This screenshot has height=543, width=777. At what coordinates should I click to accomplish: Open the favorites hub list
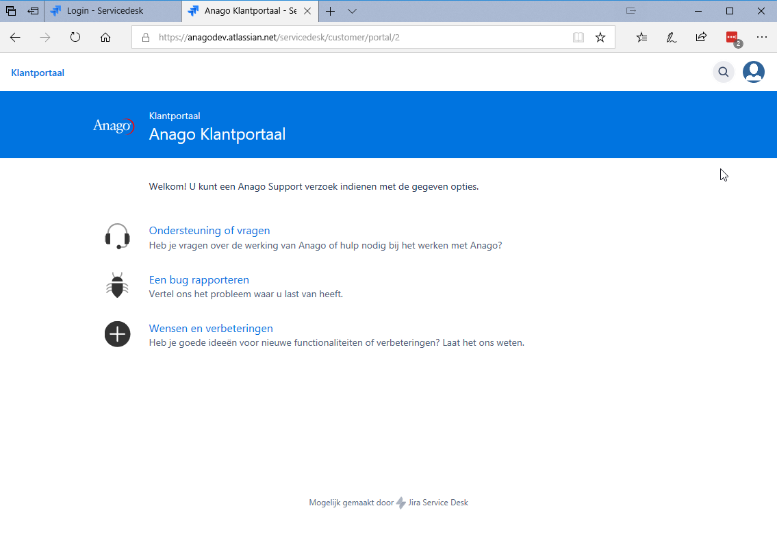point(641,37)
